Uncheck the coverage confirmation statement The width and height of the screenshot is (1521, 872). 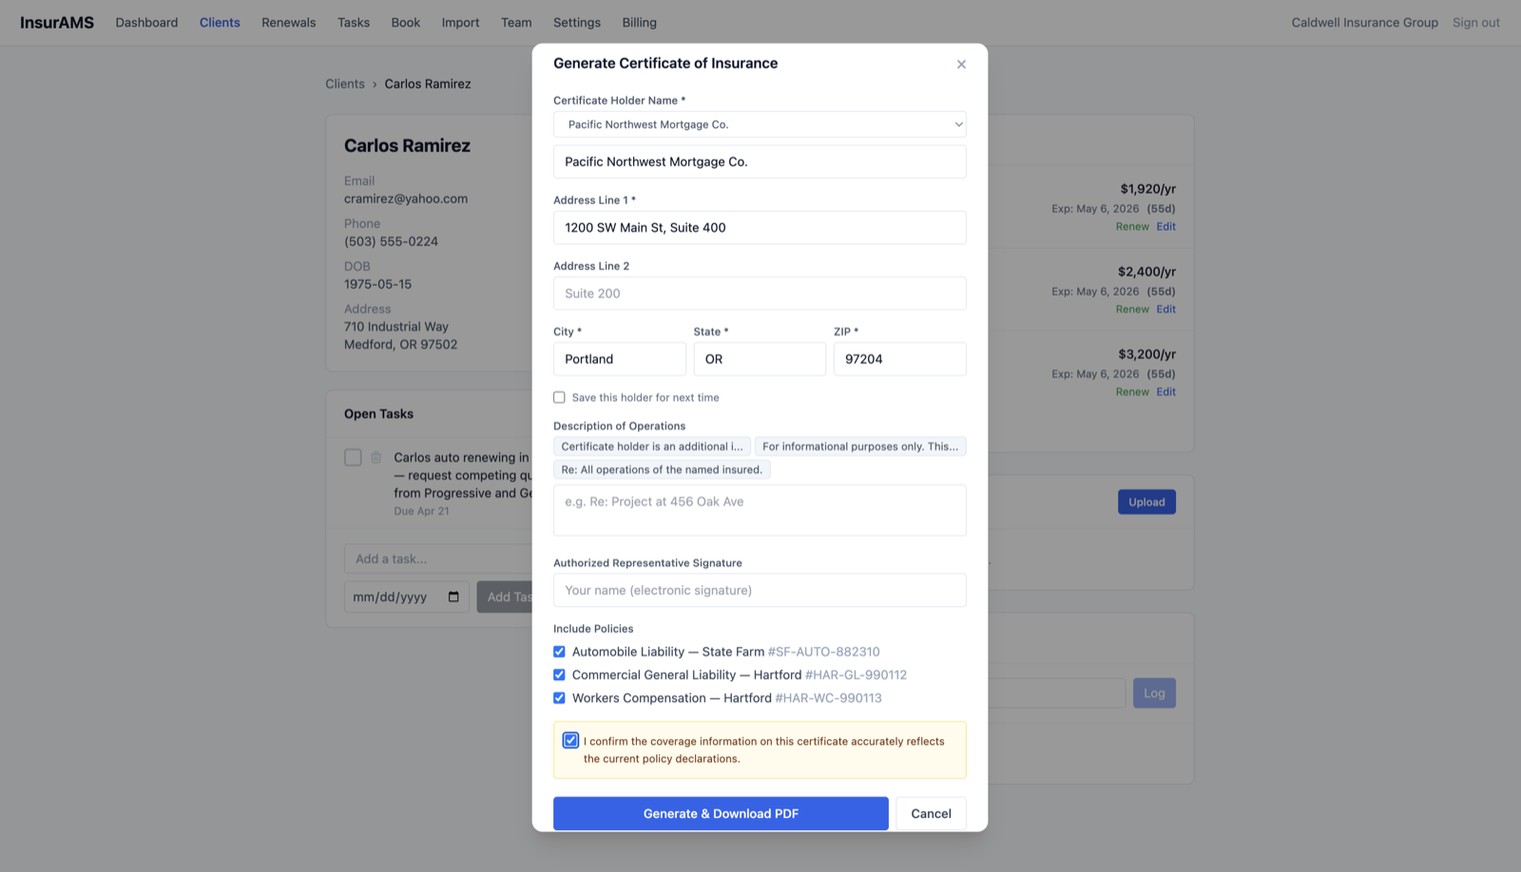click(570, 740)
